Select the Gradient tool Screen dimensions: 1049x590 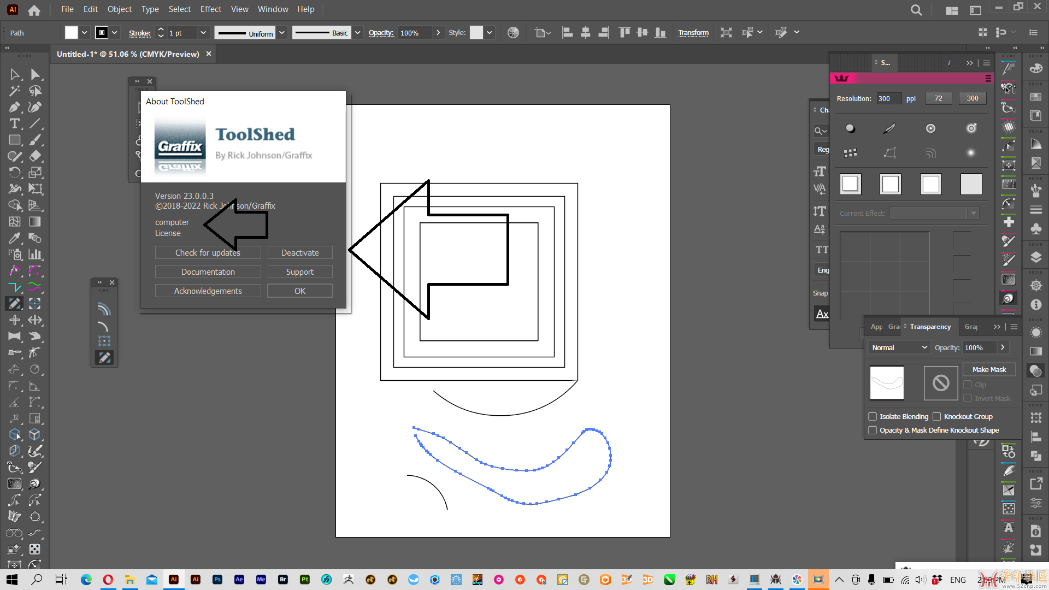click(x=35, y=222)
